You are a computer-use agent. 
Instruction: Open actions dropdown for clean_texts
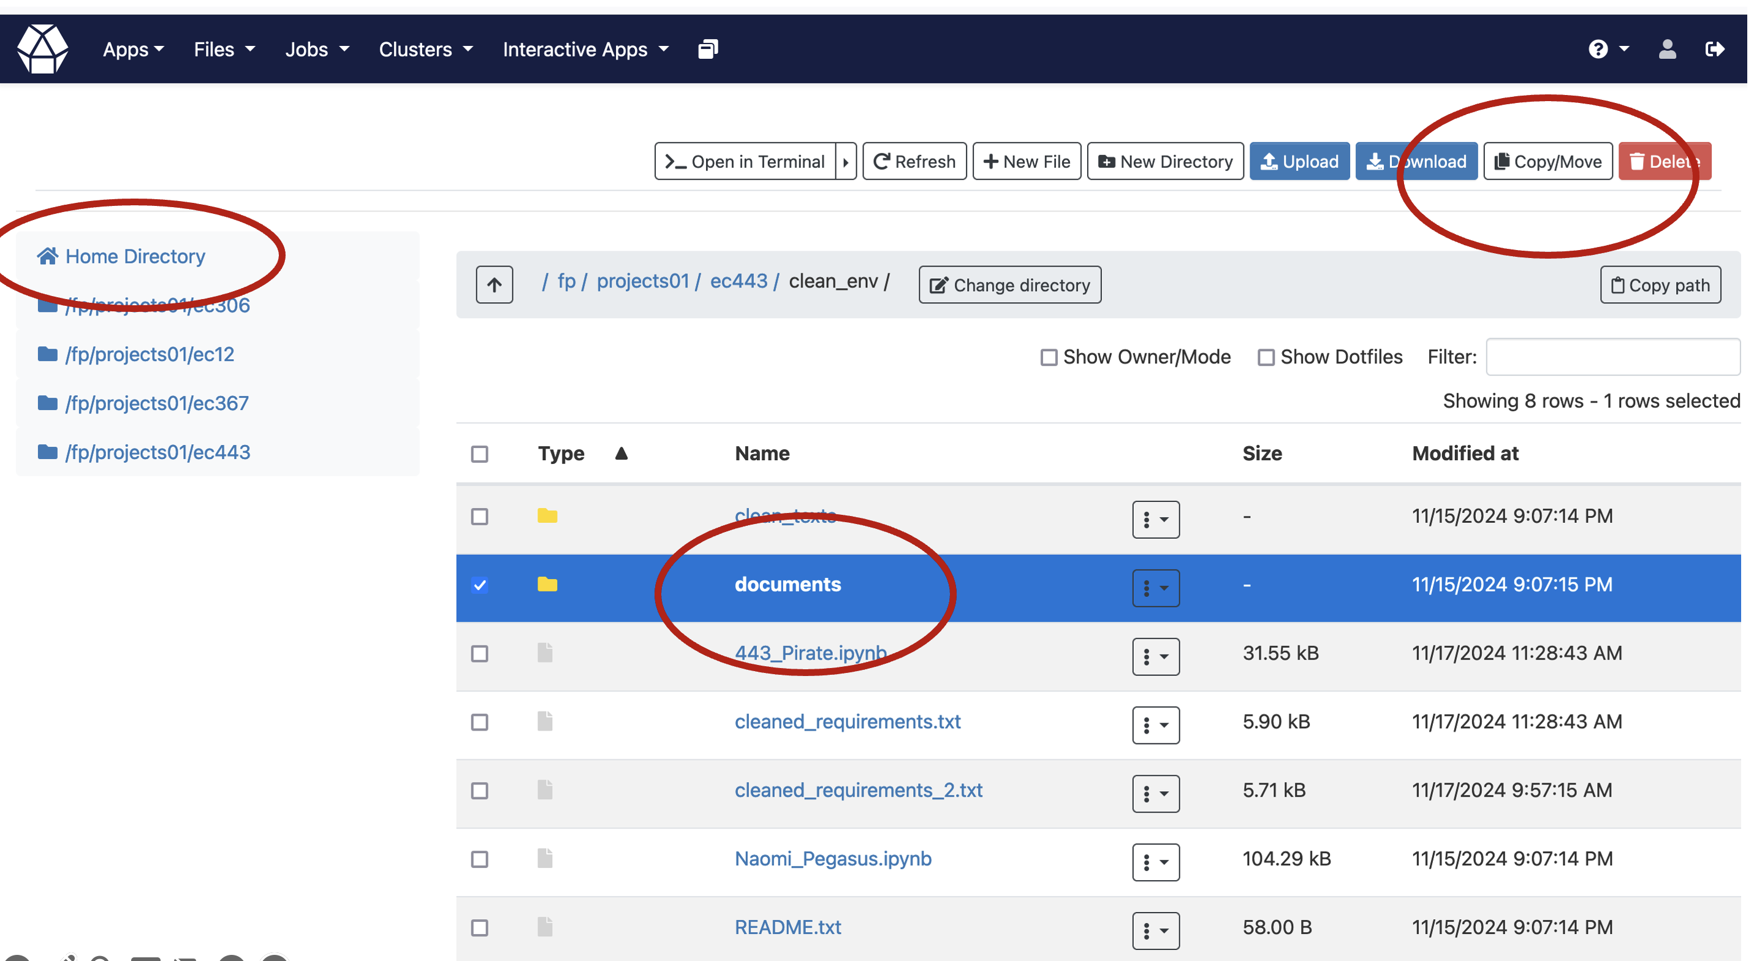click(1155, 520)
